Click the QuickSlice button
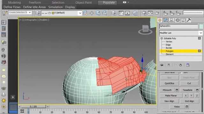The image size is (204, 114). point(170,83)
